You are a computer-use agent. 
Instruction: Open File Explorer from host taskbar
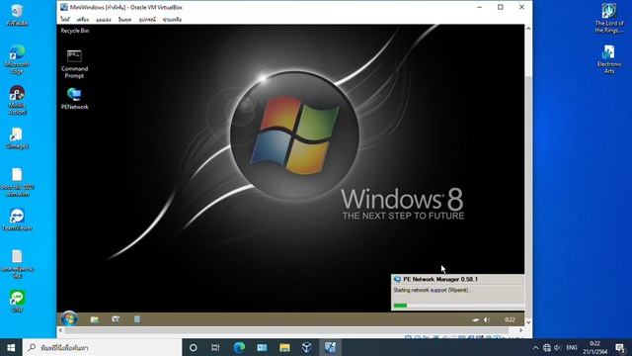point(284,347)
